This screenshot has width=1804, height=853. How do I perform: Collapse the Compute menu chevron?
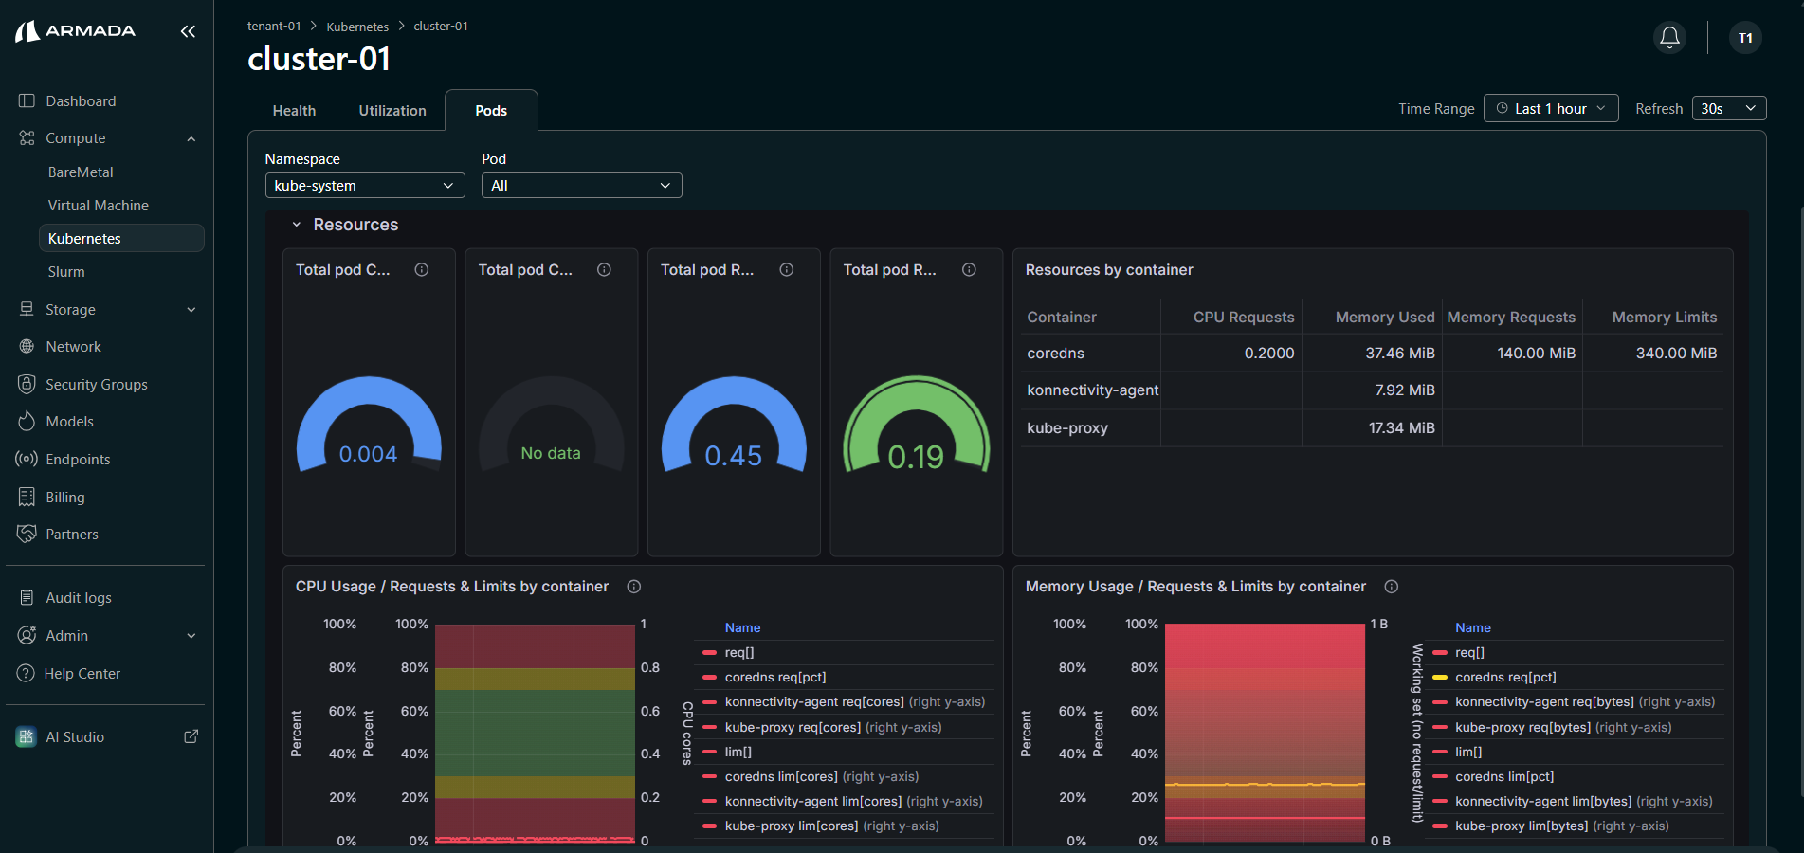point(191,138)
